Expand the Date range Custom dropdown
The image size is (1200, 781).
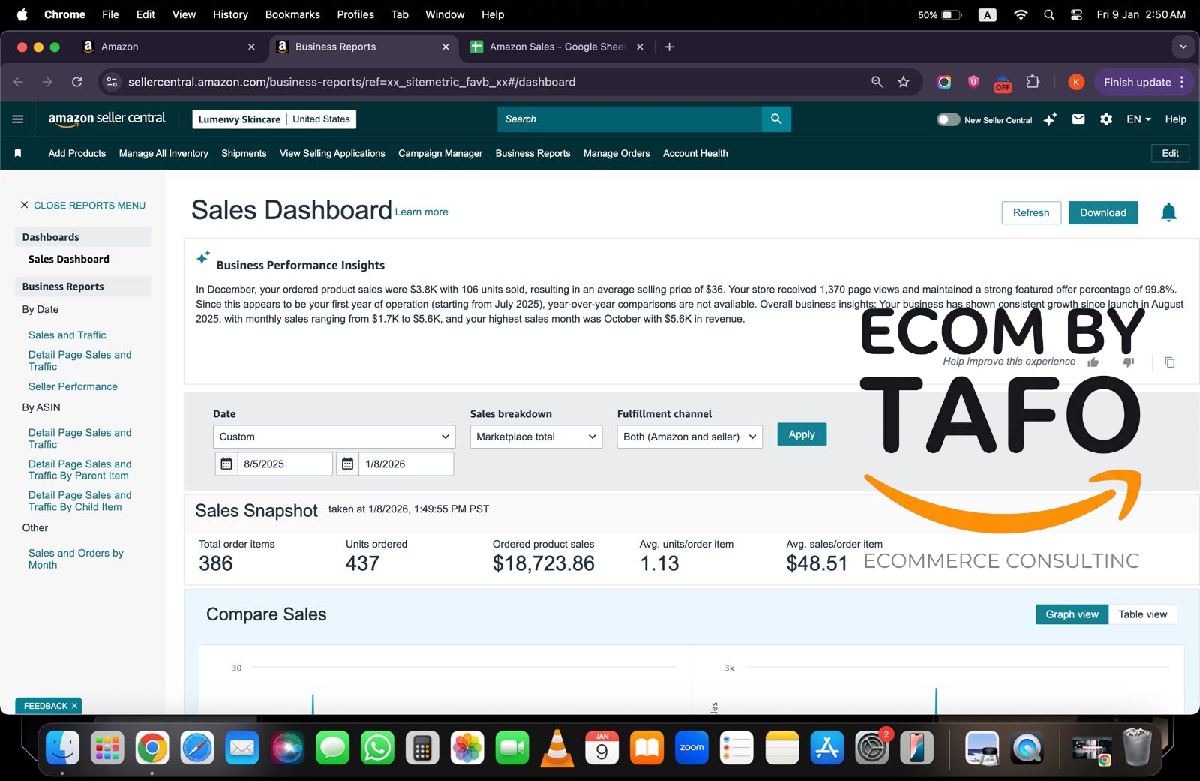click(334, 437)
